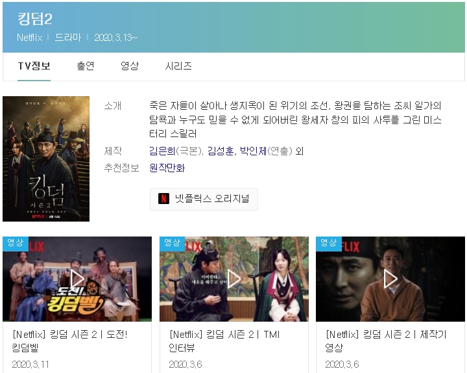Click the 영상 badge on the first video
467x373 pixels.
click(16, 242)
